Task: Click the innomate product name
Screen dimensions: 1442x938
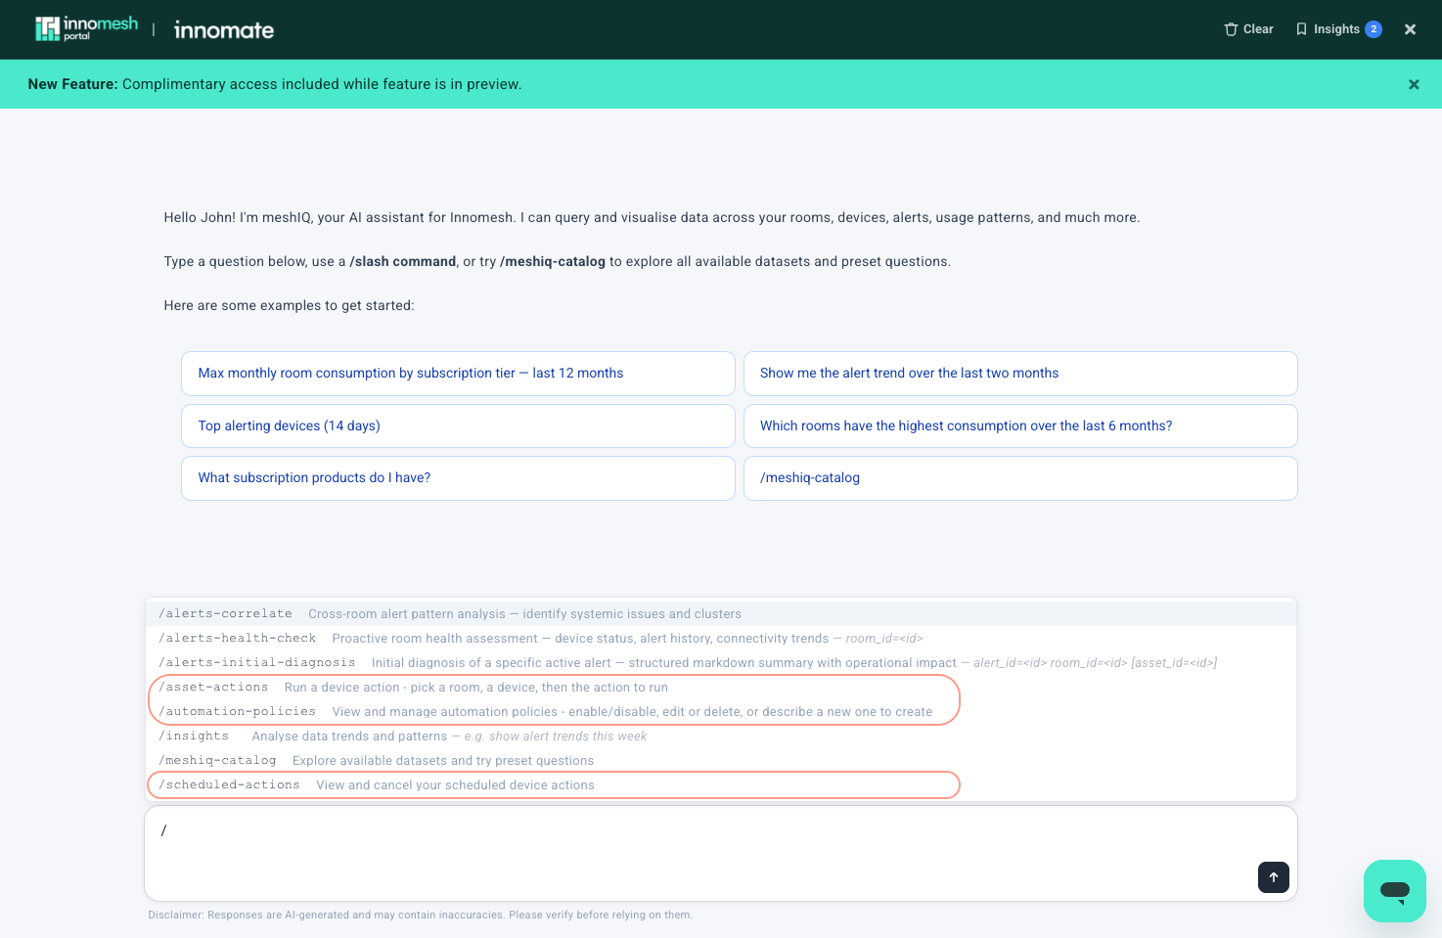Action: point(224,30)
